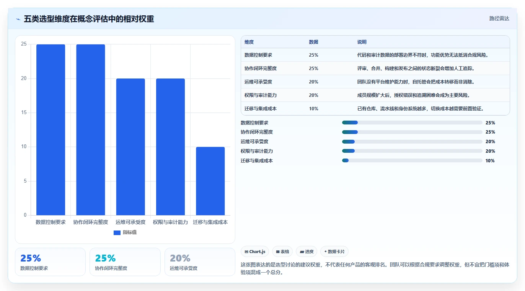Click the 权限与审计能力 progress bar
The width and height of the screenshot is (525, 291).
point(412,151)
